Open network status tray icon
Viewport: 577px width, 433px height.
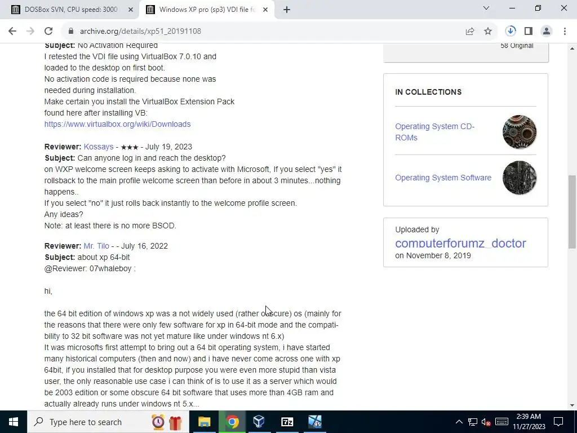(473, 422)
